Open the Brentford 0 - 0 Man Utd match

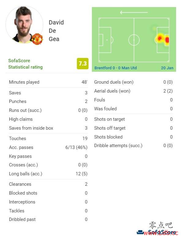pyautogui.click(x=115, y=68)
